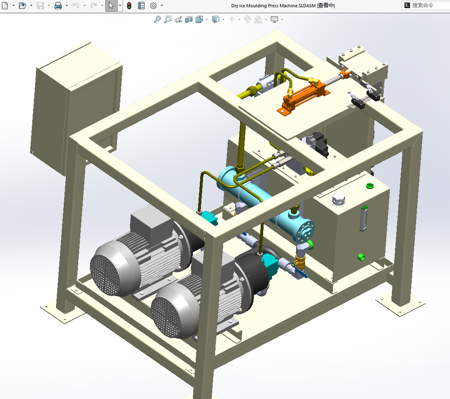Expand the Save dropdown arrow
The image size is (450, 399).
(49, 5)
